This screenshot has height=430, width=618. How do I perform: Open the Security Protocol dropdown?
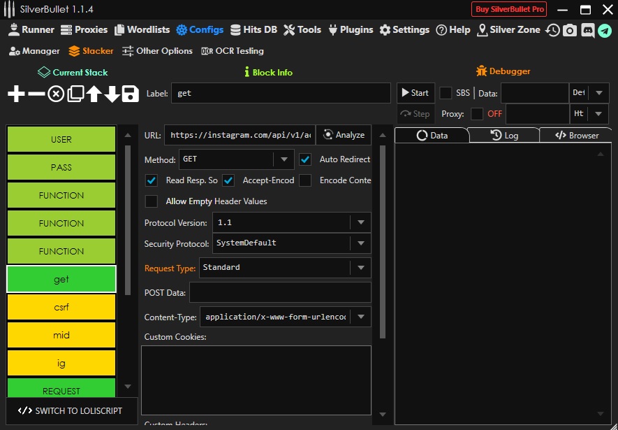(360, 243)
